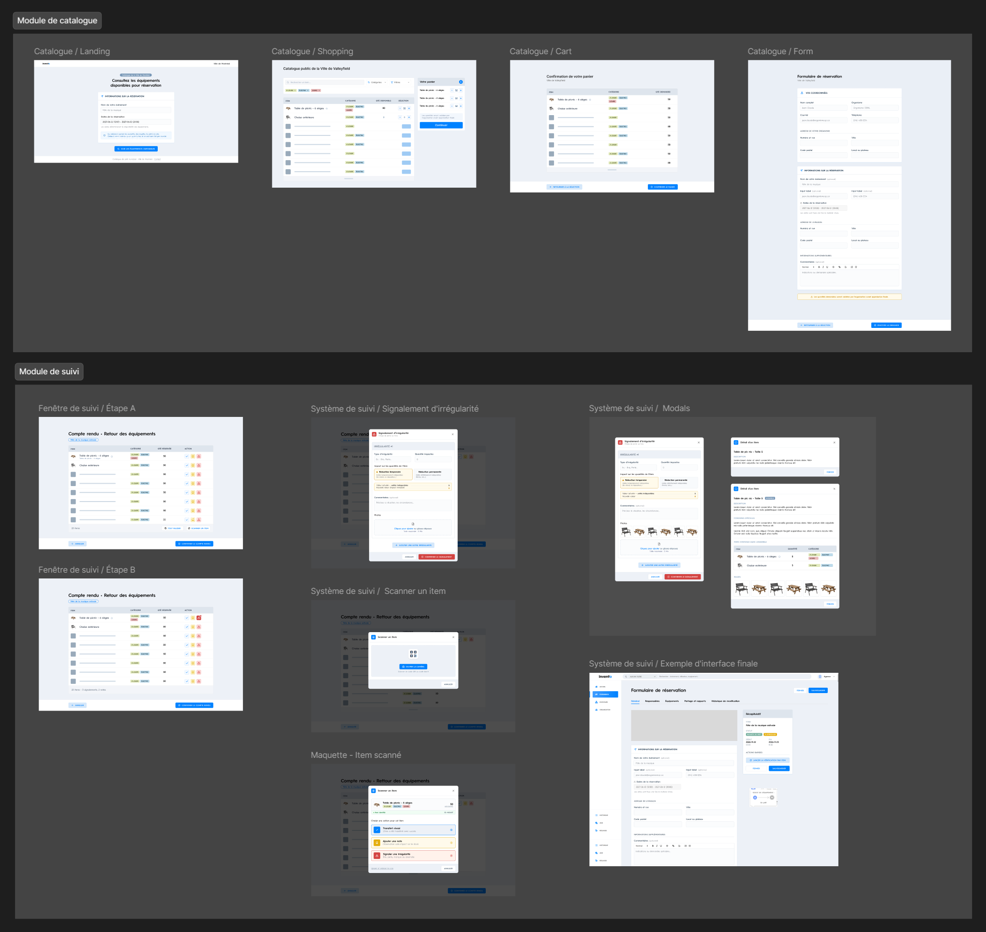Click Événements sidebar item in final interface
986x932 pixels.
(x=605, y=694)
